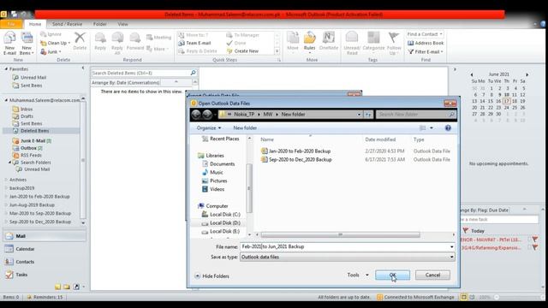The image size is (548, 308).
Task: Open Tasks navigation button
Action: pyautogui.click(x=44, y=275)
